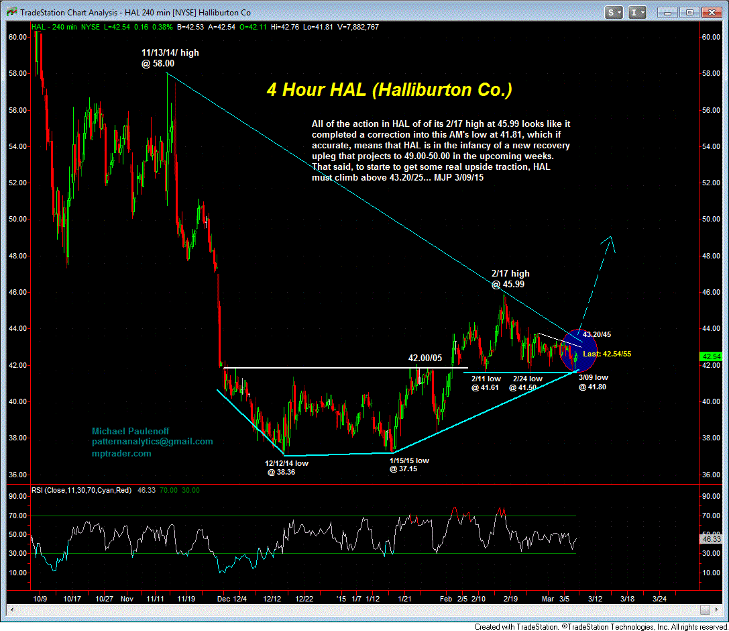Click the 58.00 level on the right price axis

tap(711, 74)
